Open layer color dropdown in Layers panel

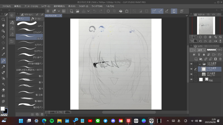coord(193,50)
